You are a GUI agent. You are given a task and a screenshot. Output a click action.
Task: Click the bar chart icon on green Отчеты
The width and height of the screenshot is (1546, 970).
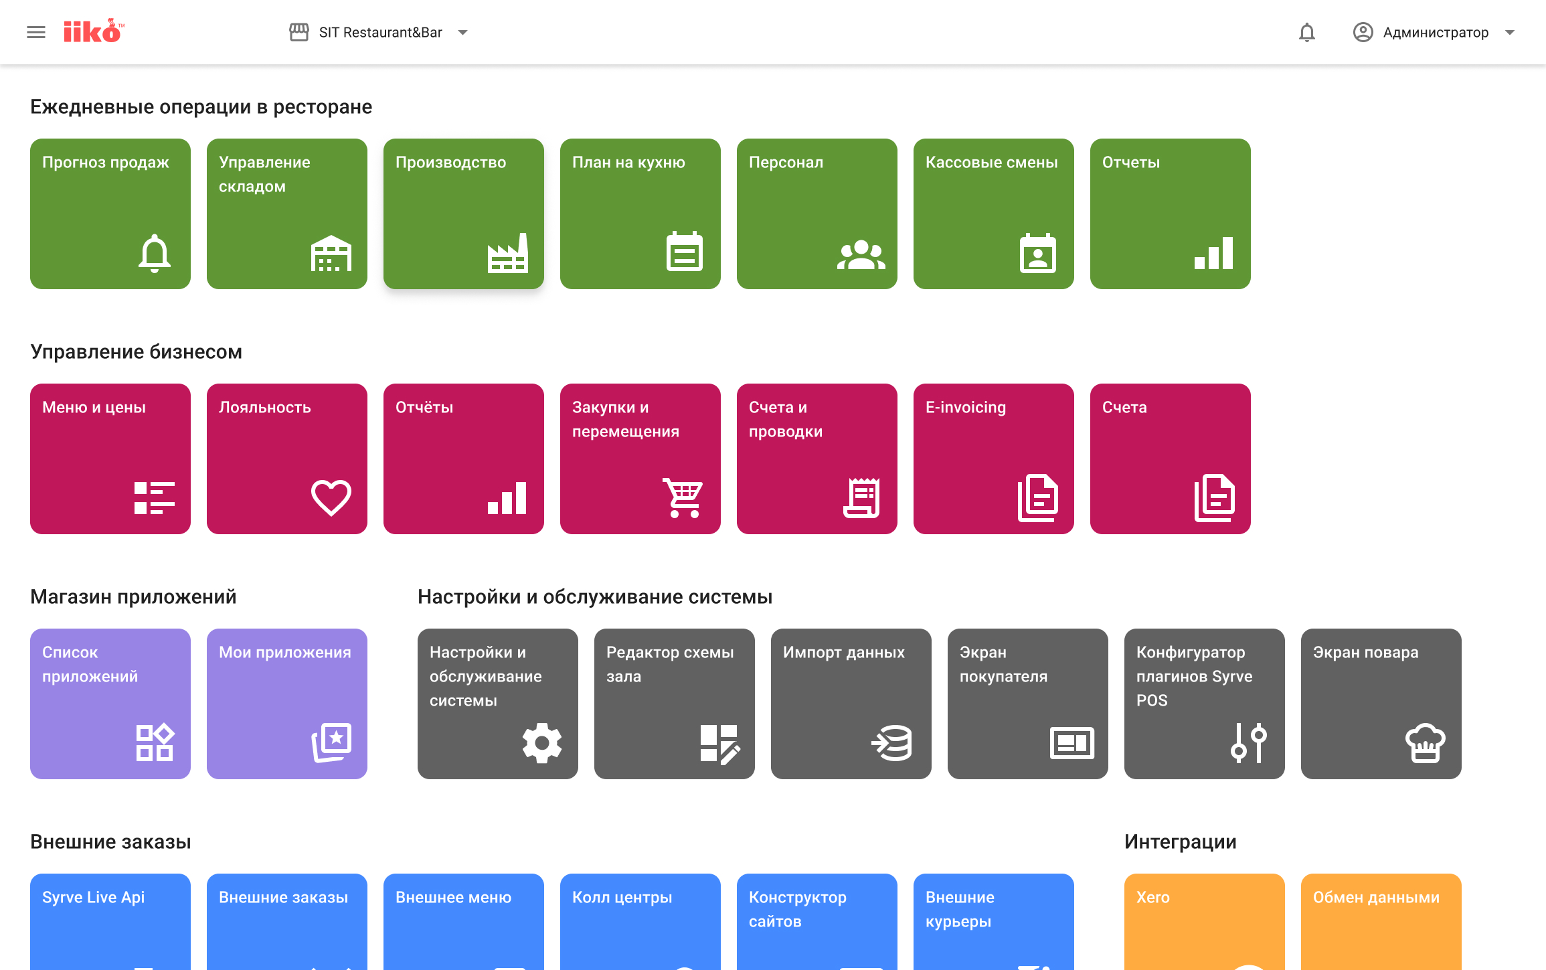pyautogui.click(x=1213, y=253)
